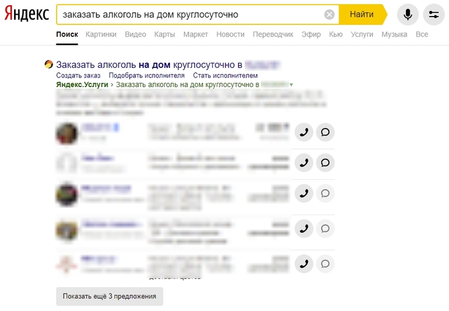Open the Карты tab
Screen dimensions: 449x311
(165, 35)
